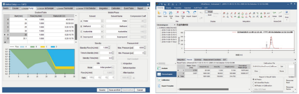Image resolution: width=299 pixels, height=94 pixels.
Task: Click the Drift tool icon
Action: point(280,13)
